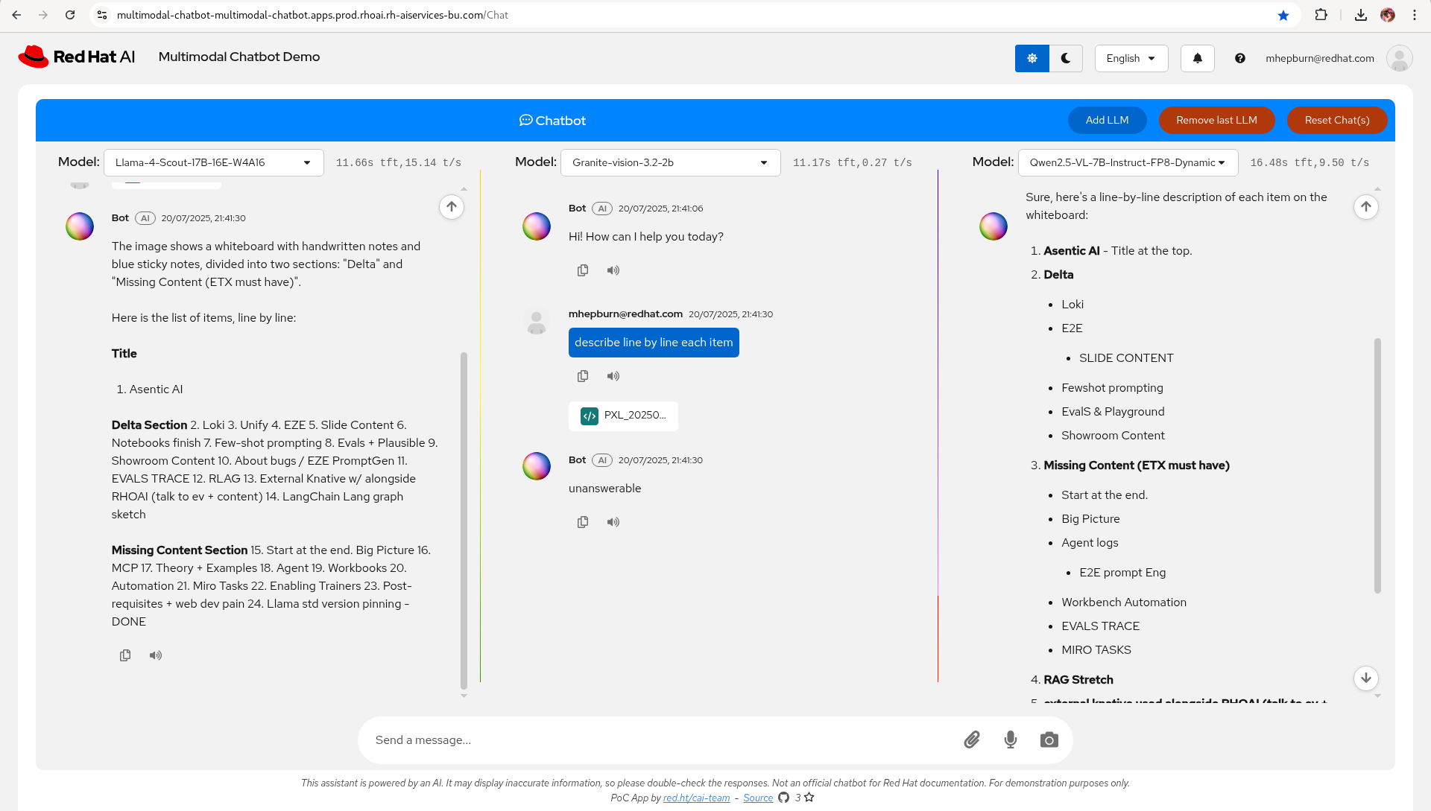Image resolution: width=1431 pixels, height=811 pixels.
Task: Click the Remove last LLM button
Action: click(x=1216, y=120)
